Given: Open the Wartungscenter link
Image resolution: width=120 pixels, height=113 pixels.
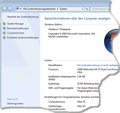Looking at the screenshot, I should pyautogui.click(x=15, y=103).
